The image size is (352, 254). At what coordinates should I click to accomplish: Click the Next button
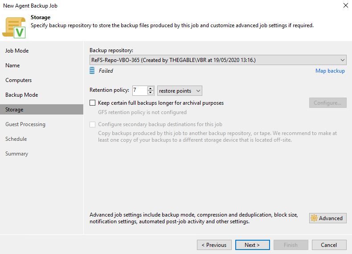(x=253, y=245)
